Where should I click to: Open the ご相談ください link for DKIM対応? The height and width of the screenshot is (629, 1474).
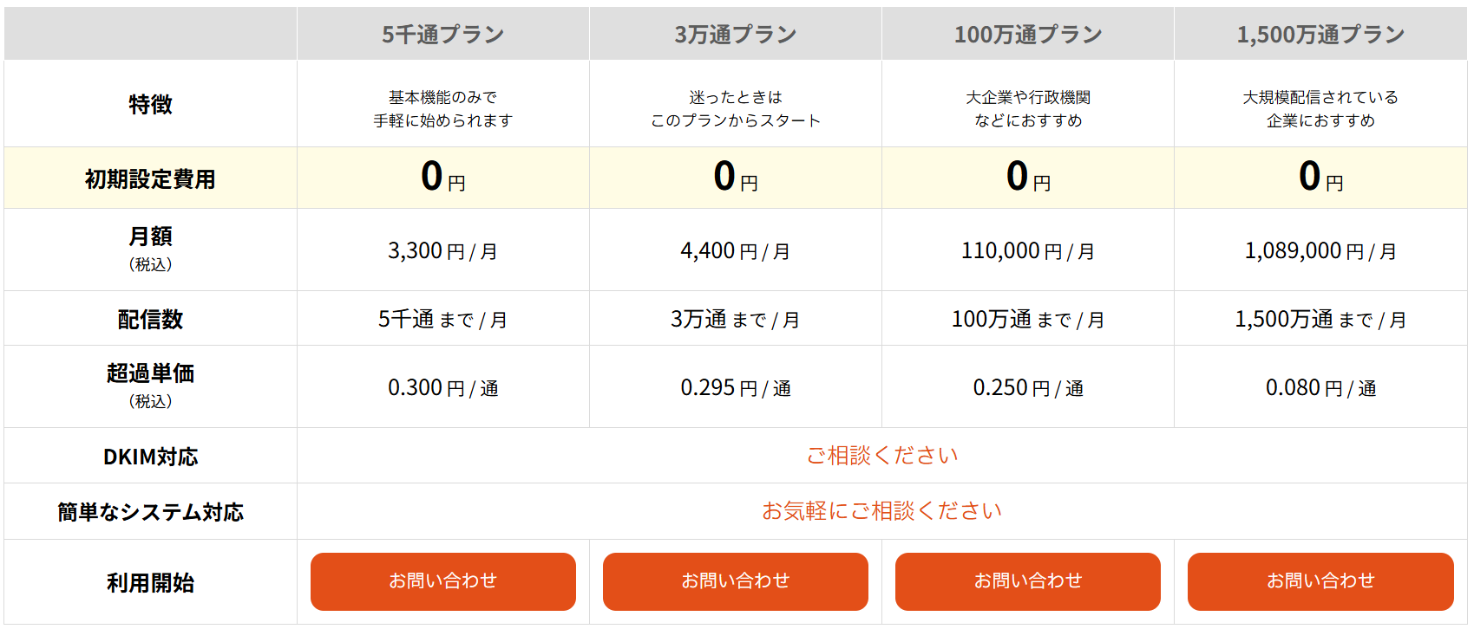[x=882, y=456]
